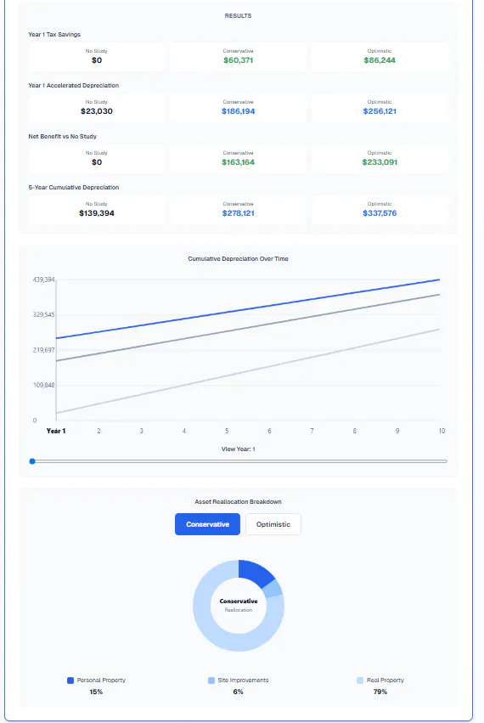Viewport: 484px width, 723px height.
Task: Click the RESULTS heading
Action: pos(239,15)
